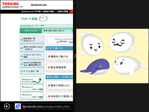Click 東芝に聞く section header

59,77
